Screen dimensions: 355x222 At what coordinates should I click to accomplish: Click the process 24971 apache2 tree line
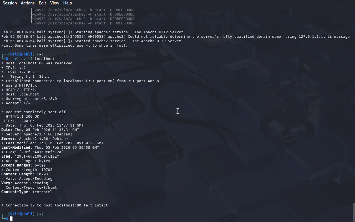point(83,10)
